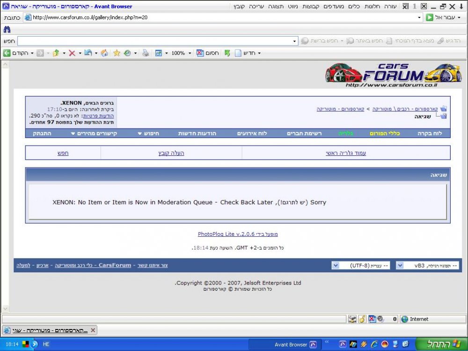Expand the 100% zoom dropdown
468x351 pixels.
click(190, 53)
